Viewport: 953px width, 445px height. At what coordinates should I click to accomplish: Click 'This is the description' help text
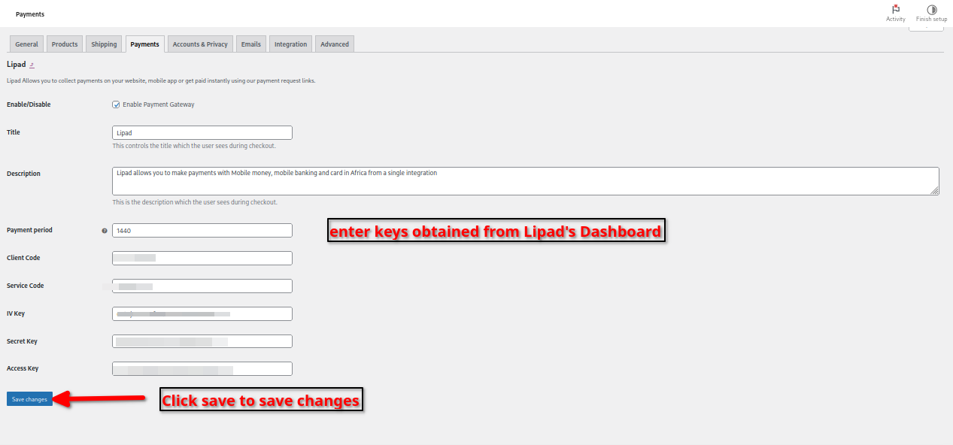click(x=195, y=202)
